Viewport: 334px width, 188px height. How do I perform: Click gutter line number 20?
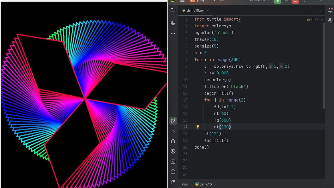(185, 147)
